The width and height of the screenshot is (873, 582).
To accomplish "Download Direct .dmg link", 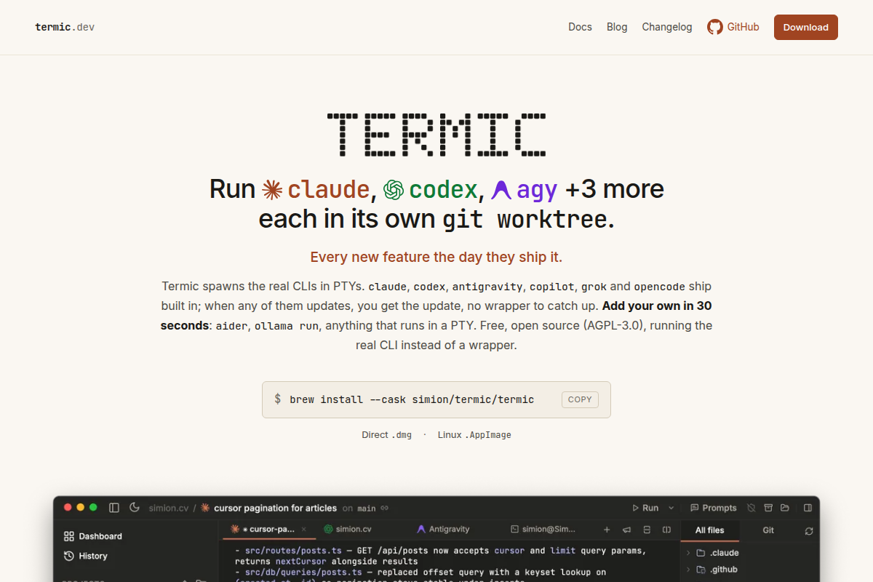I will point(386,435).
